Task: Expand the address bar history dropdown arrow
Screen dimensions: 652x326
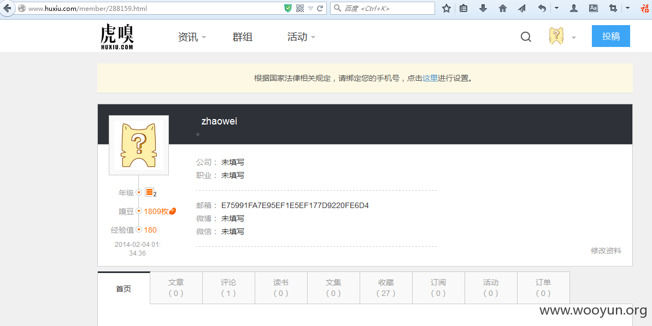Action: [310, 9]
